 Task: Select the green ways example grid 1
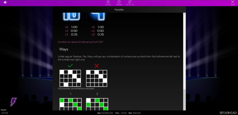(71, 104)
